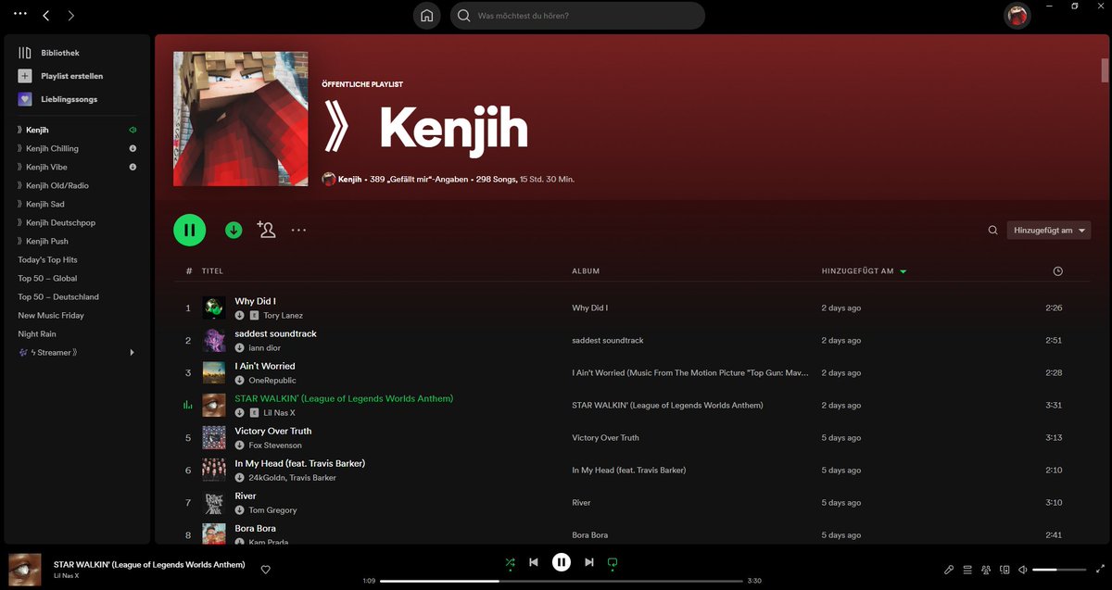Screen dimensions: 1112x590
Task: Mute volume with speaker icon
Action: 1022,570
